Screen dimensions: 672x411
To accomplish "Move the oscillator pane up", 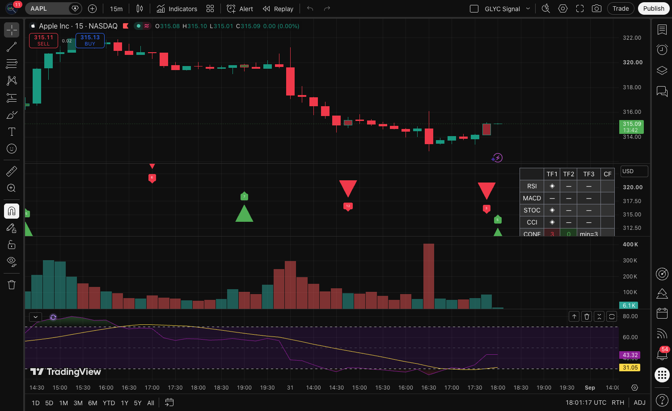I will (x=574, y=316).
